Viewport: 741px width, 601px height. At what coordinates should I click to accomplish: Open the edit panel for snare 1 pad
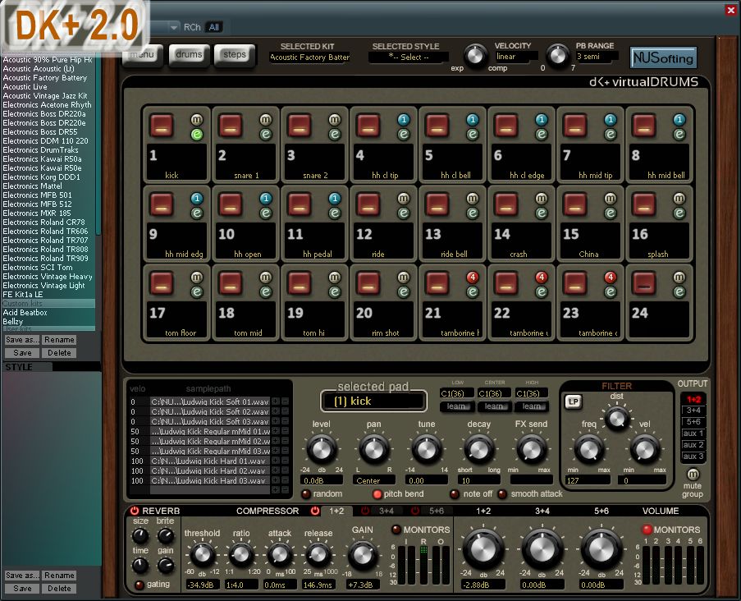click(x=265, y=134)
